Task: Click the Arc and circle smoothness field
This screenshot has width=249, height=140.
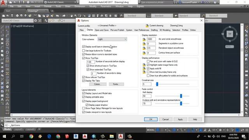Action: click(151, 39)
